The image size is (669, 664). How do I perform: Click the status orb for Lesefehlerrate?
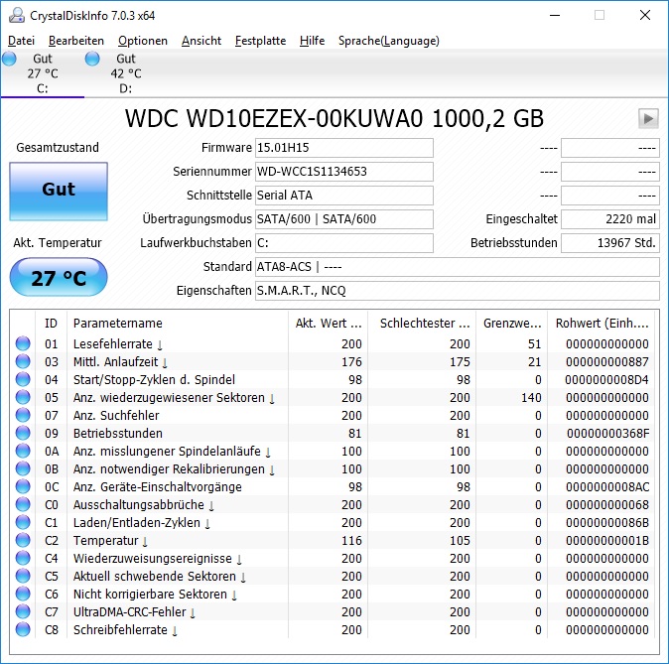click(x=23, y=343)
